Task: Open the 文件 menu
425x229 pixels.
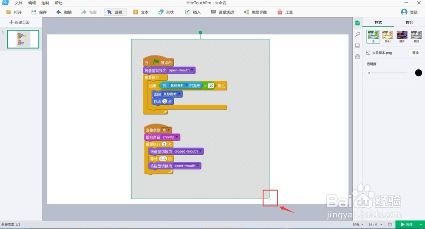Action: tap(18, 3)
